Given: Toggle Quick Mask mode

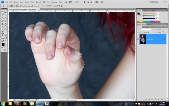Looking at the screenshot, I should tap(4, 50).
